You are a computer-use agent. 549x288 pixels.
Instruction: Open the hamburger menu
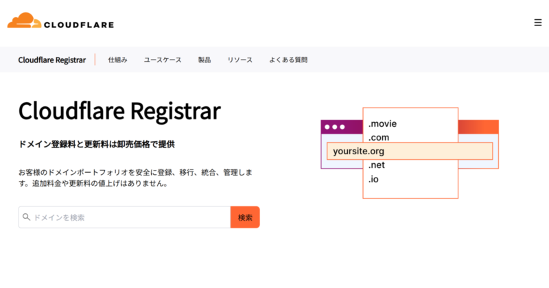pyautogui.click(x=537, y=23)
